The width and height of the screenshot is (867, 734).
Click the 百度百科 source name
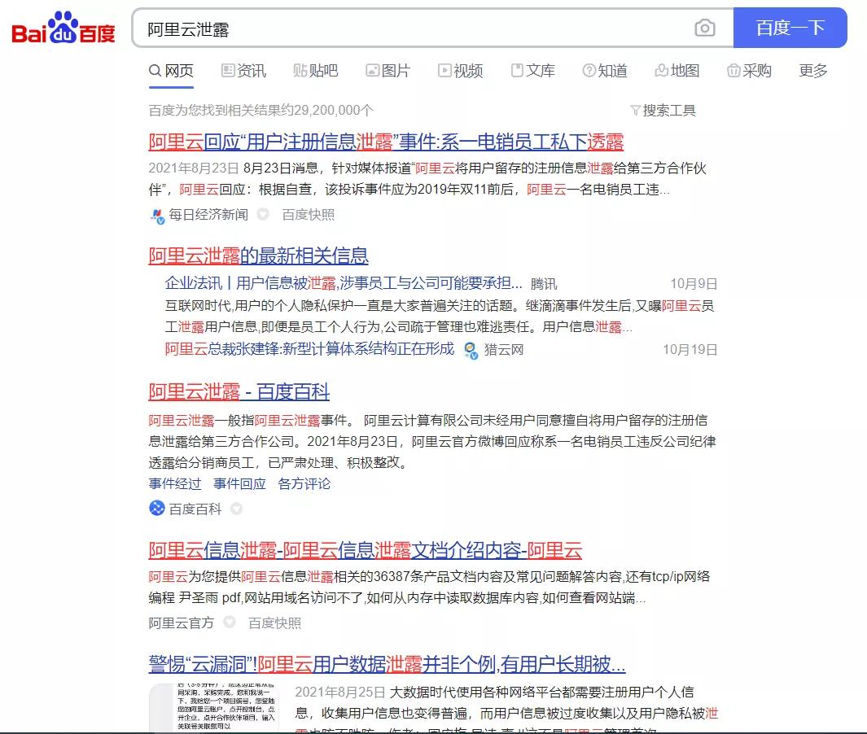[x=195, y=509]
